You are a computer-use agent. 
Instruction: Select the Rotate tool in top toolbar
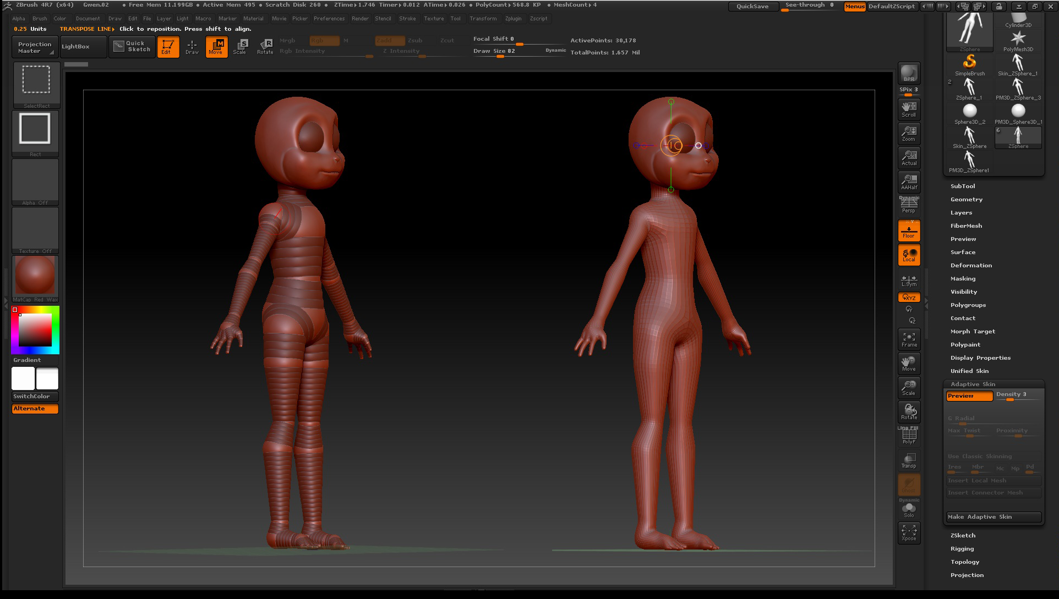pyautogui.click(x=265, y=46)
